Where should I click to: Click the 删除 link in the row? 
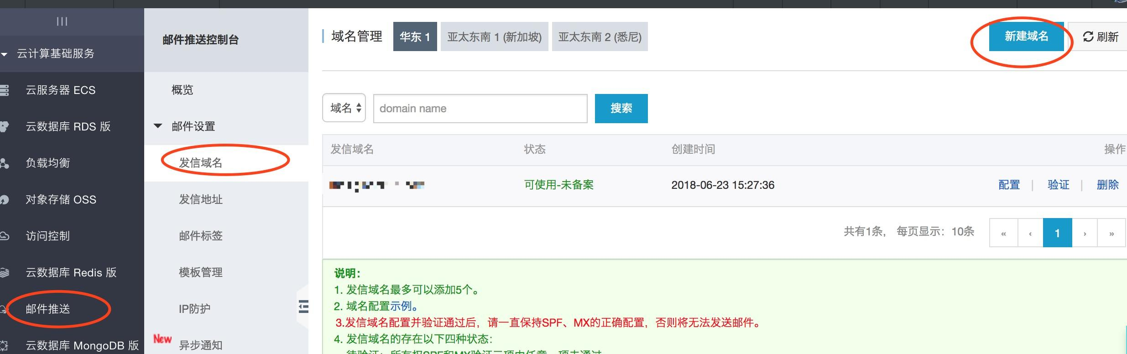(1107, 185)
